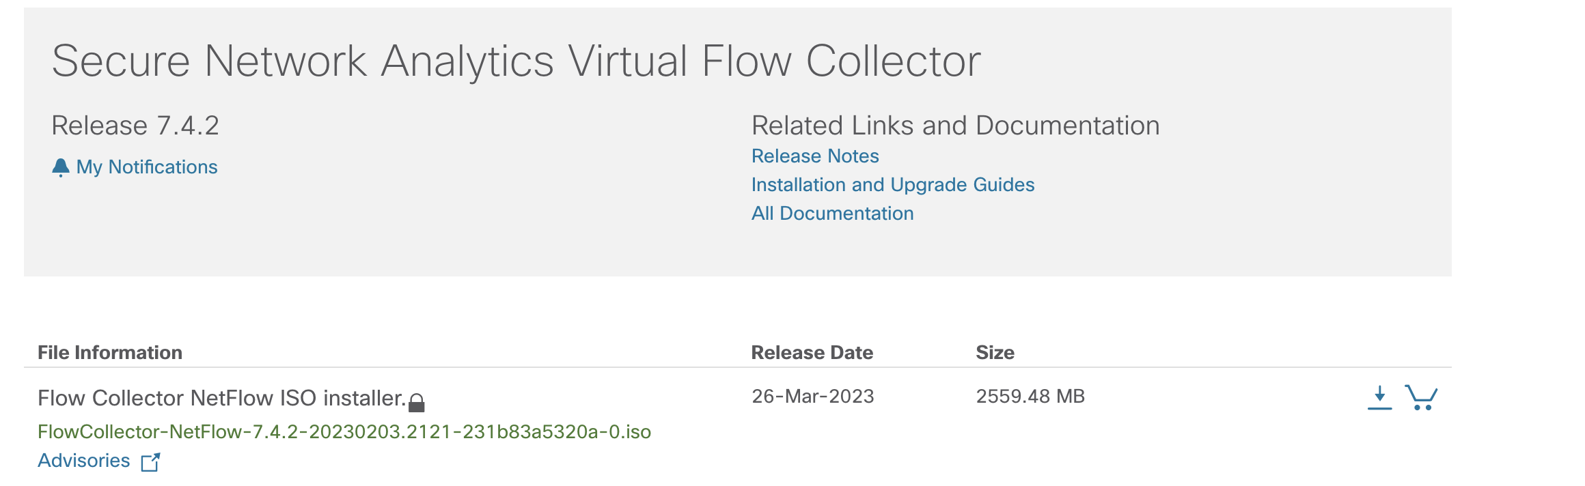Click the 26-Mar-2023 release date value

(x=812, y=397)
